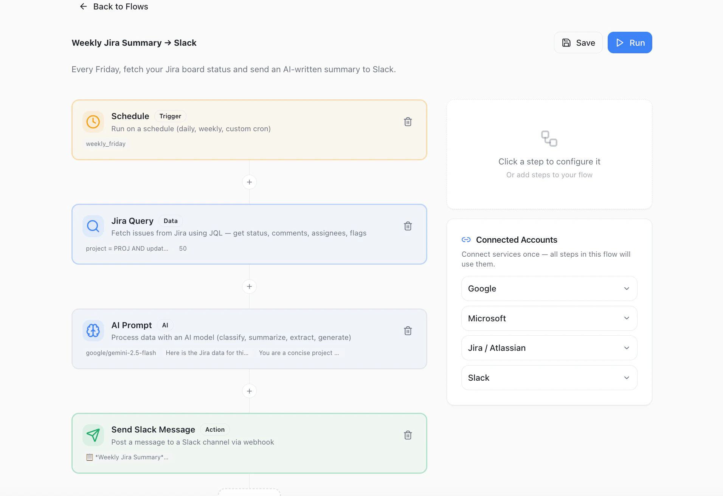Expand the Microsoft account dropdown
This screenshot has height=496, width=723.
pyautogui.click(x=549, y=318)
